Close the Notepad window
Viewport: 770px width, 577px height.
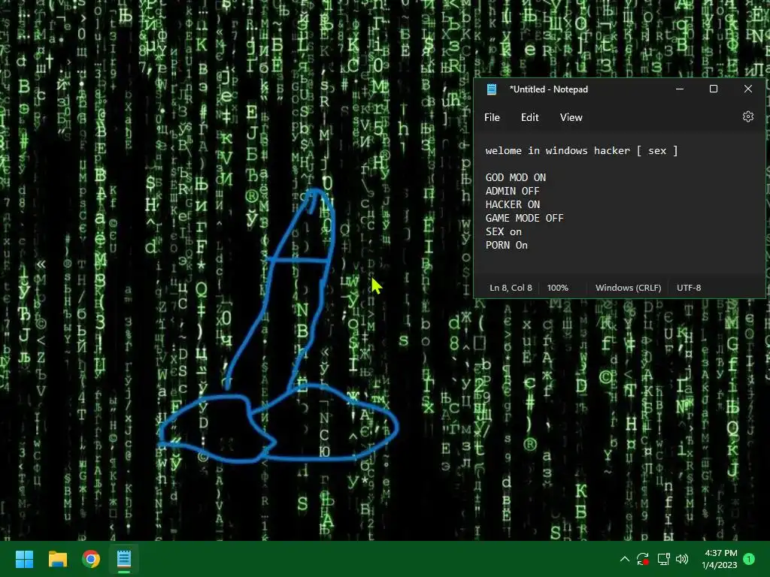point(747,89)
